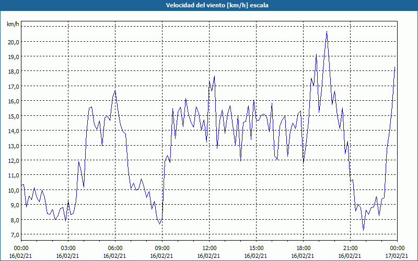
Task: Click the chart title 'Velocidad del viento [km/h] escala'
Action: tap(217, 5)
